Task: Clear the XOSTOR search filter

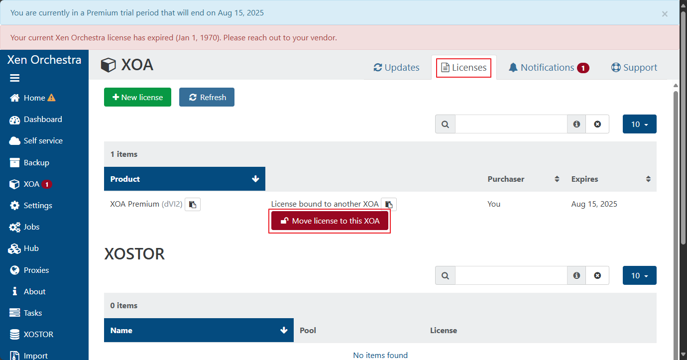Action: point(597,275)
